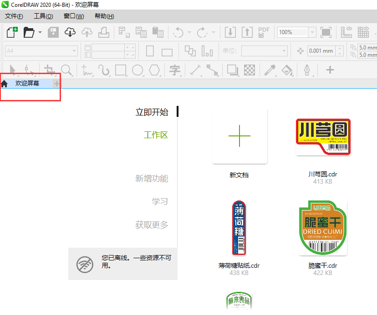Click the Undo arrow icon
Viewport: 377px width, 315px height.
point(178,32)
